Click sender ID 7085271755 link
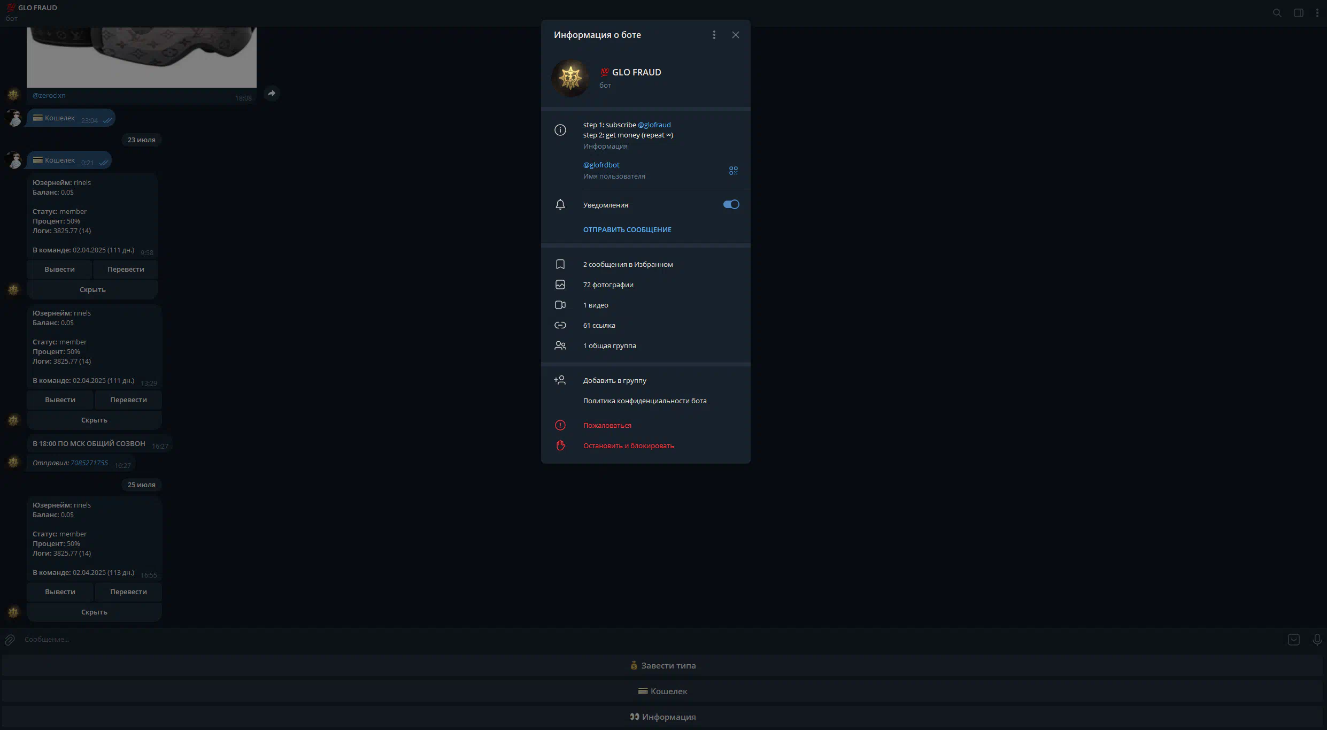The image size is (1327, 730). 89,463
